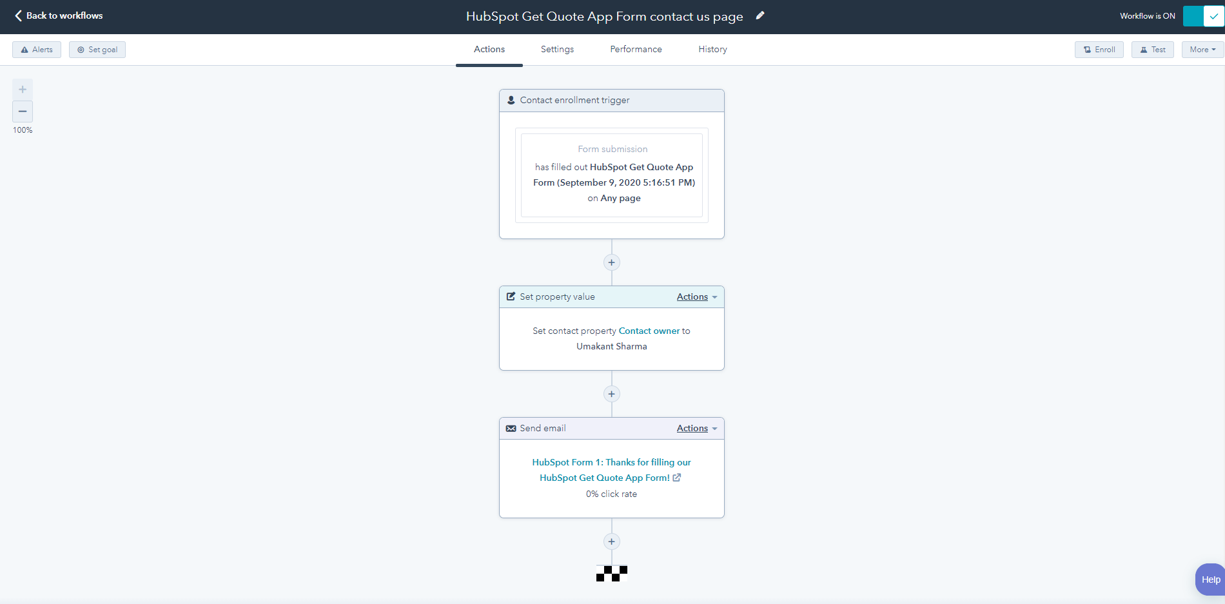Click the zoom out minus control
Image resolution: width=1225 pixels, height=604 pixels.
[x=23, y=111]
